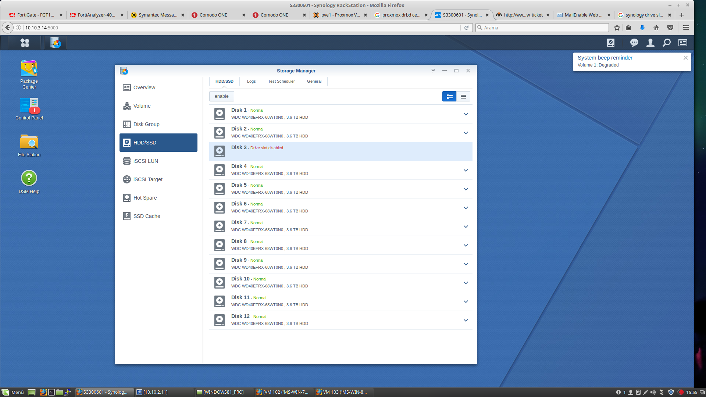Select Volume in the sidebar

(x=142, y=106)
